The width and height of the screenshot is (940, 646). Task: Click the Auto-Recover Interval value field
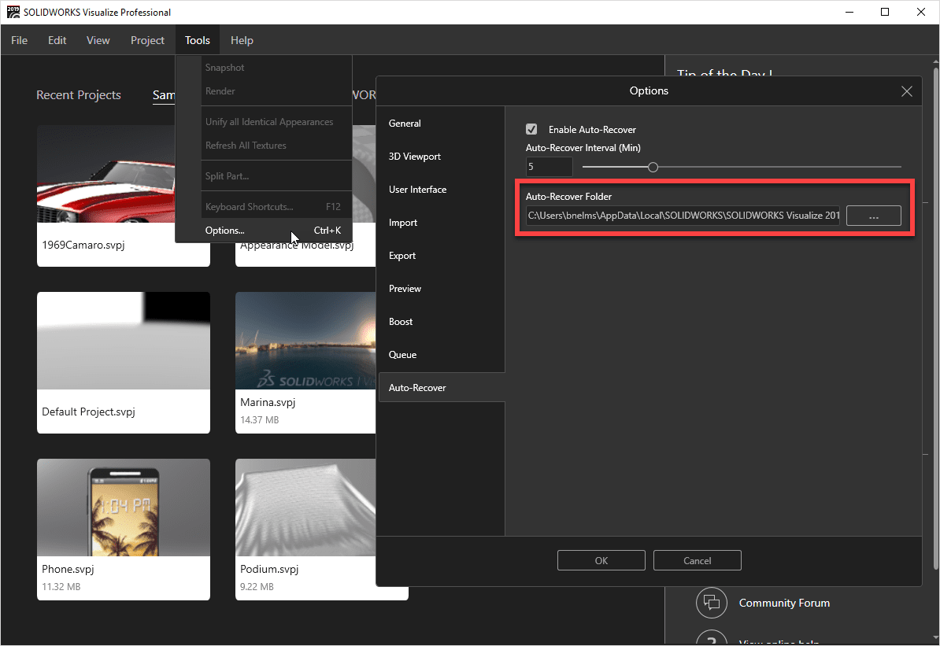pos(550,167)
